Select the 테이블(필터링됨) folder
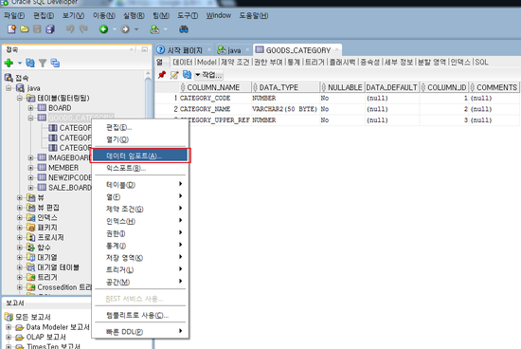This screenshot has width=521, height=349. tap(63, 98)
